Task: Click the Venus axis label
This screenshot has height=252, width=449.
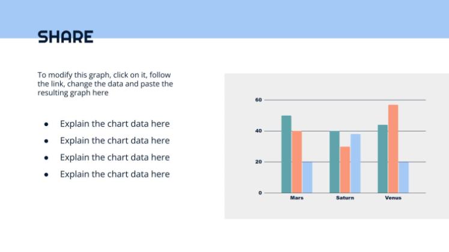Action: [x=393, y=198]
